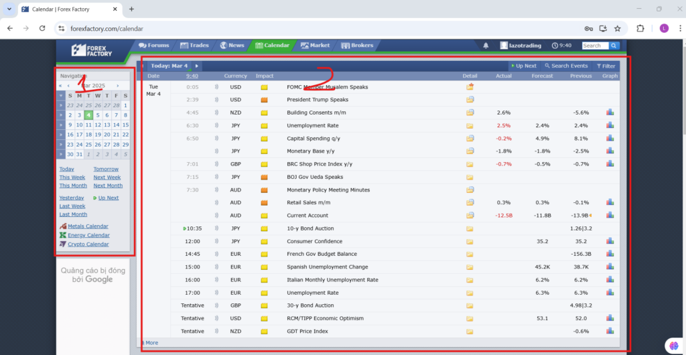Toggle alert bell for FOMC Member Musalem Speaks
The image size is (686, 355).
tap(216, 87)
